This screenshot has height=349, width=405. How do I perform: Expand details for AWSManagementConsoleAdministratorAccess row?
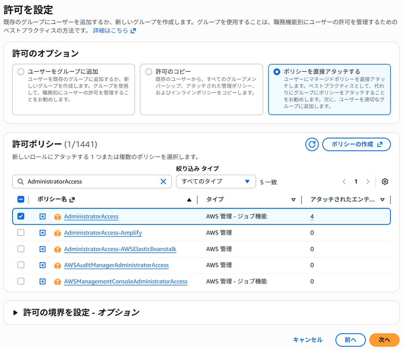point(42,281)
